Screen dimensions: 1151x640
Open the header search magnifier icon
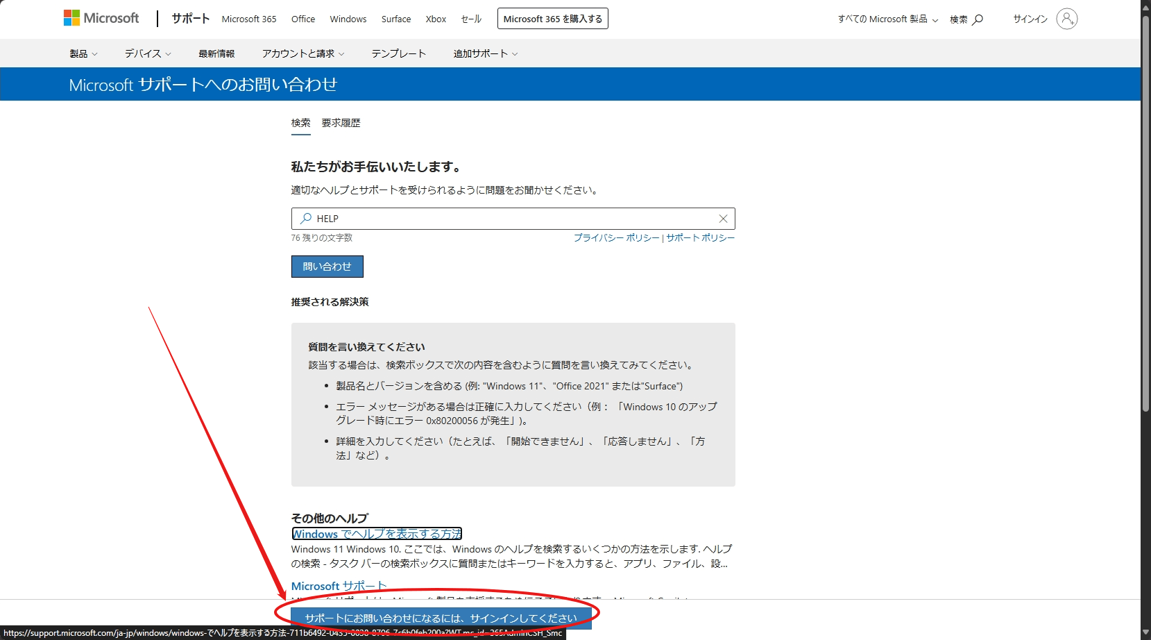tap(978, 19)
